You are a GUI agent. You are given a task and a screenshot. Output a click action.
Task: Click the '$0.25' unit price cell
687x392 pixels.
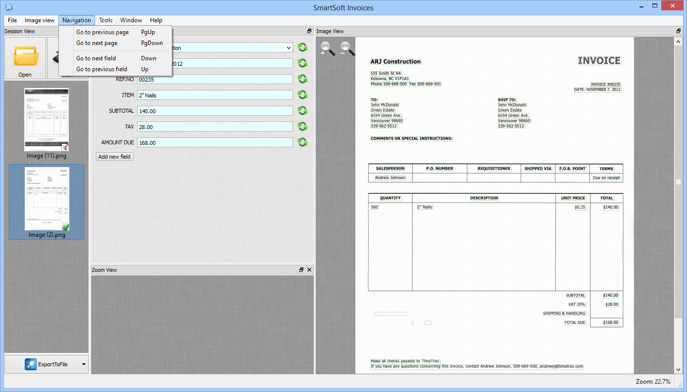point(580,207)
